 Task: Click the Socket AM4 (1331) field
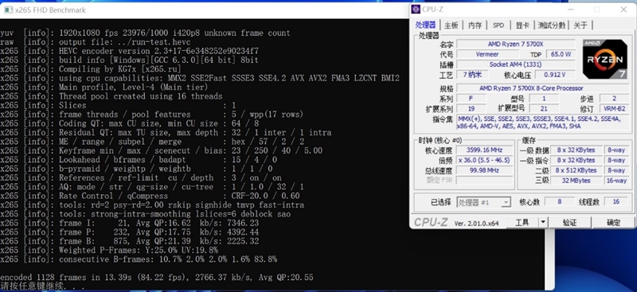point(515,64)
